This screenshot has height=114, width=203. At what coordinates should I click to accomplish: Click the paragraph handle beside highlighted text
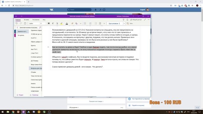point(48,47)
